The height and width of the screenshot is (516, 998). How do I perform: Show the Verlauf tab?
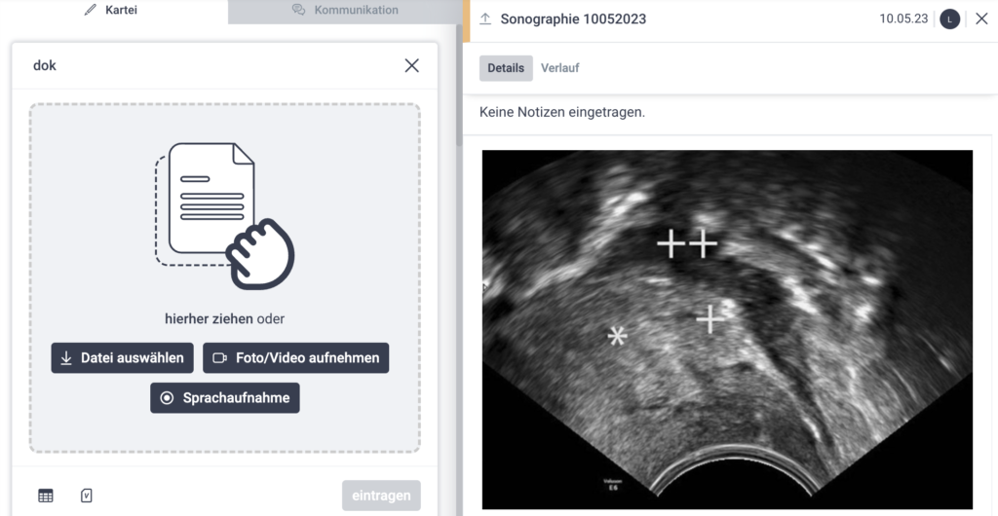point(560,68)
